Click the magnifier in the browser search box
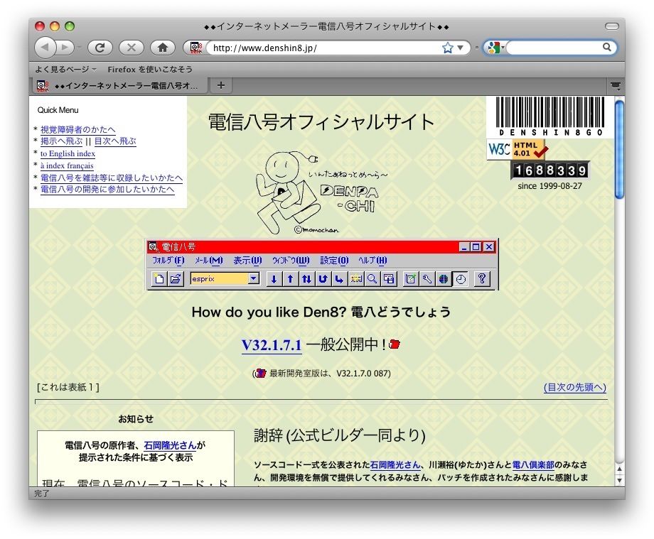This screenshot has height=539, width=654. pyautogui.click(x=607, y=47)
